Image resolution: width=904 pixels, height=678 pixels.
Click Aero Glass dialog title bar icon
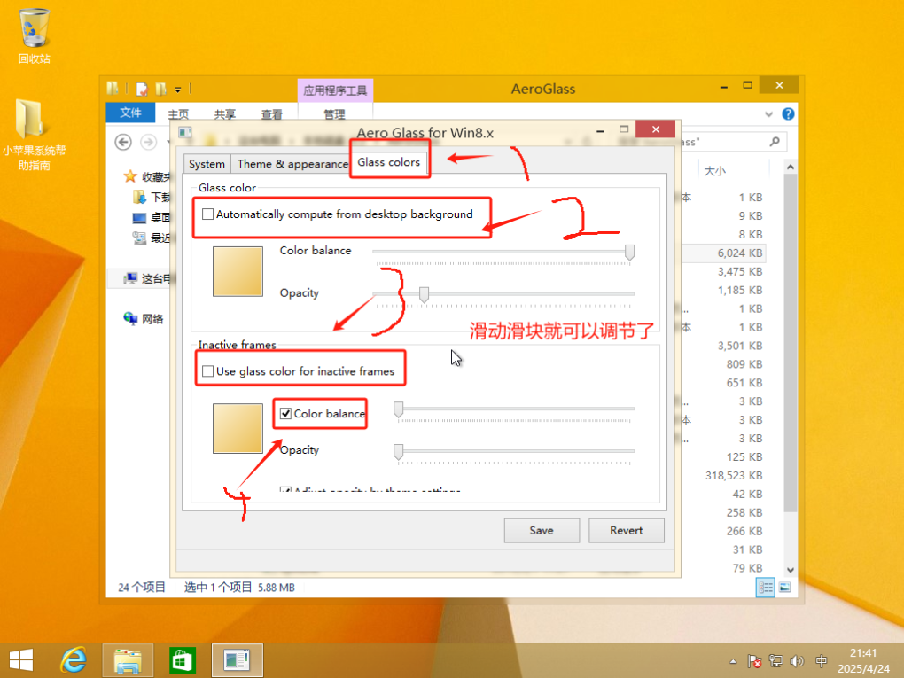pos(185,132)
